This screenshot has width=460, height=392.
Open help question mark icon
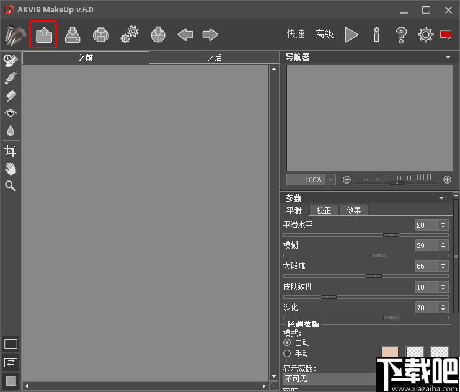coord(401,35)
